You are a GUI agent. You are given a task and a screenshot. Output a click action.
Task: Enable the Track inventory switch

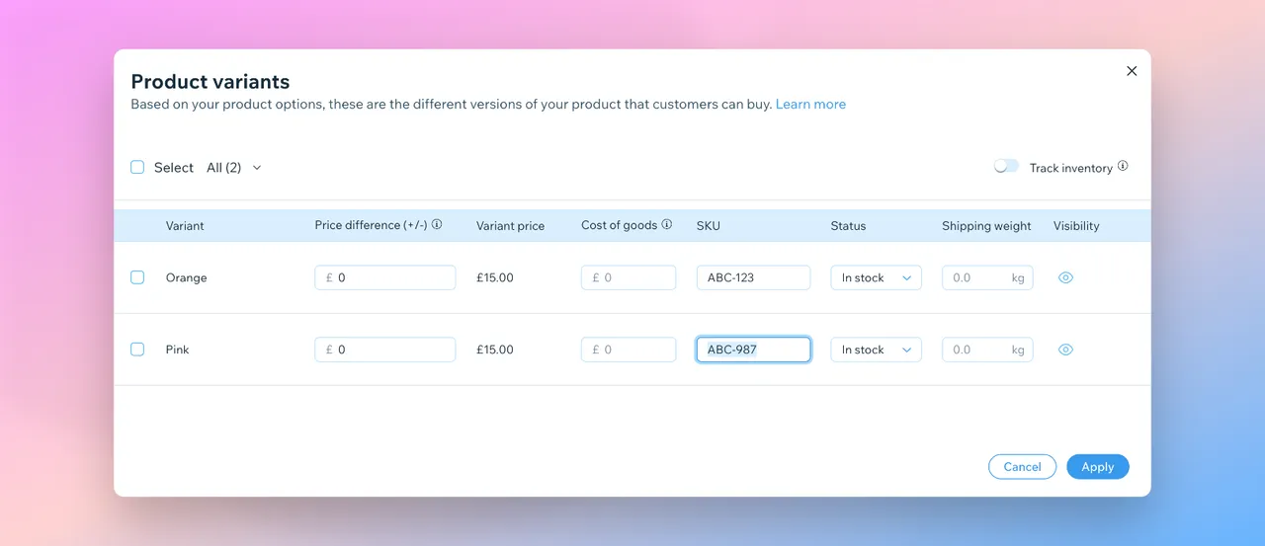tap(1006, 167)
